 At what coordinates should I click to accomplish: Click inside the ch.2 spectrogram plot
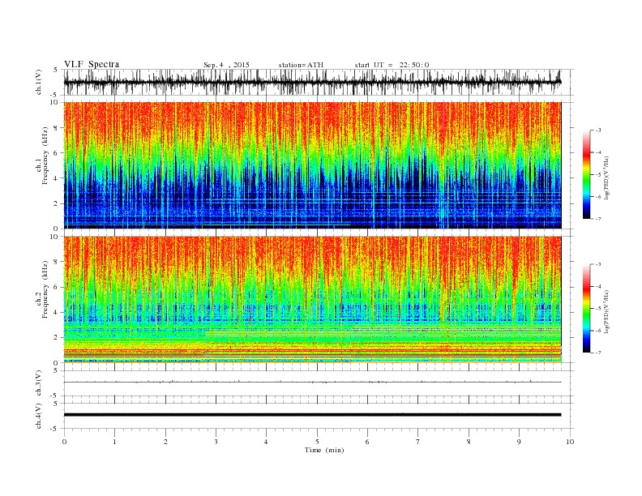coord(313,300)
